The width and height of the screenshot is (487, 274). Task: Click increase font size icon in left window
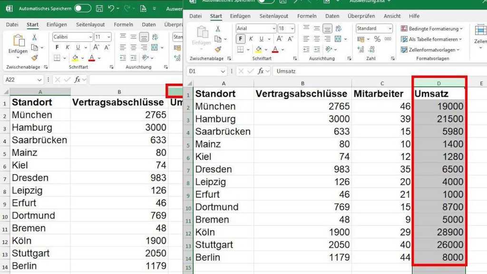click(97, 47)
